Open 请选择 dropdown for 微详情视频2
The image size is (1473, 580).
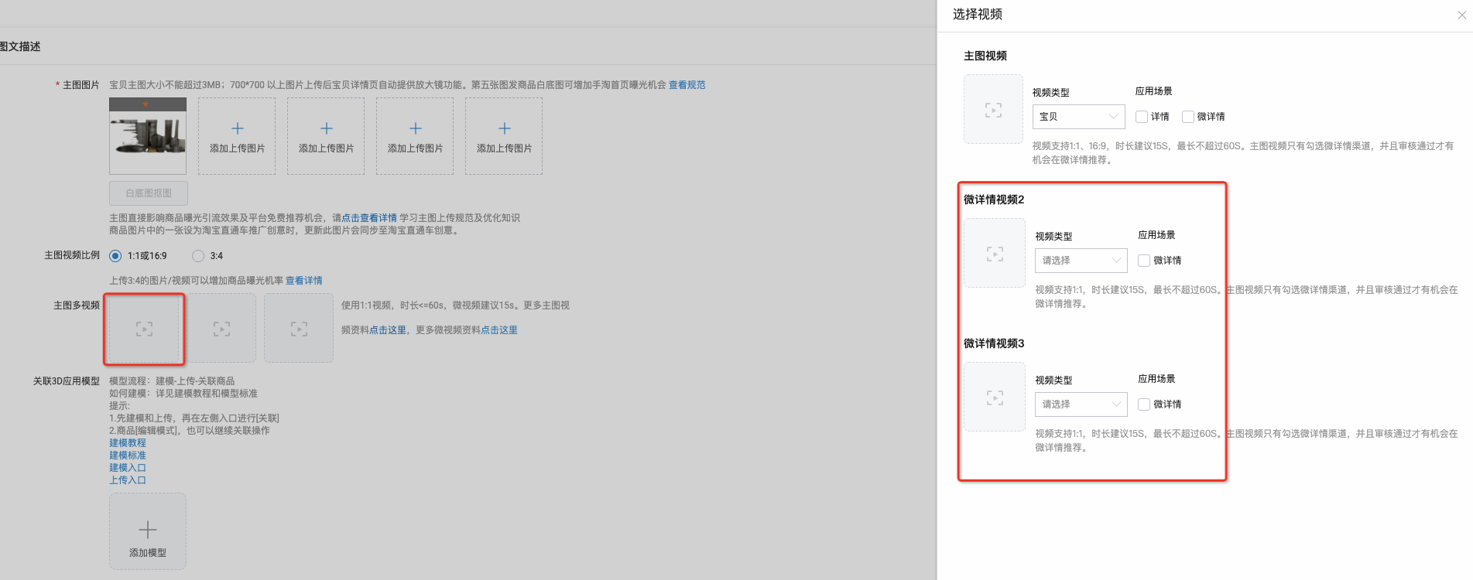tap(1081, 261)
